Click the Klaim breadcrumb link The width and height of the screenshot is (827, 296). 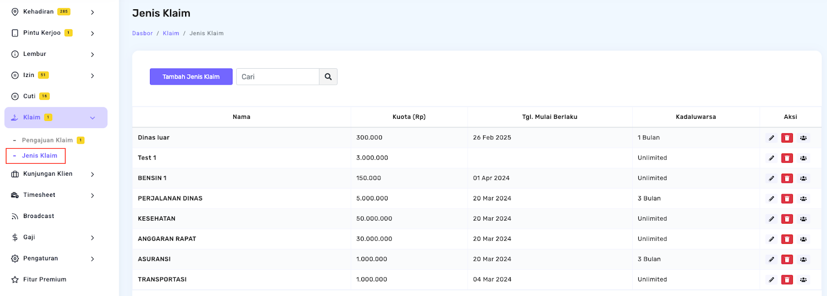point(171,34)
